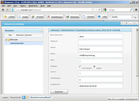Screen dimensions: 139x101
Task: Click the backend search magnifier button
Action: [x=135, y=17]
